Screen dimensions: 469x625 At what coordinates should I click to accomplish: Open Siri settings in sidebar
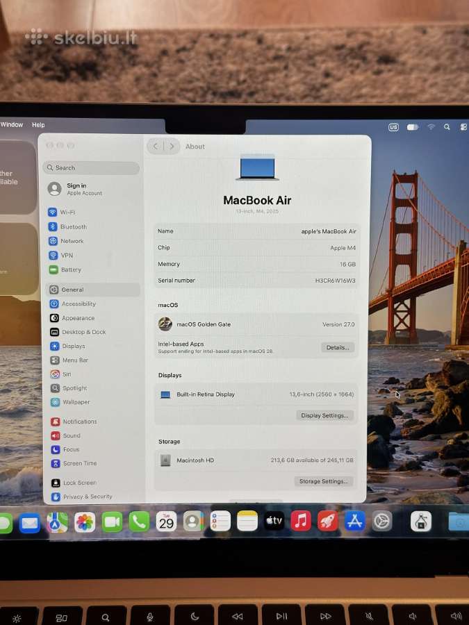click(x=60, y=374)
